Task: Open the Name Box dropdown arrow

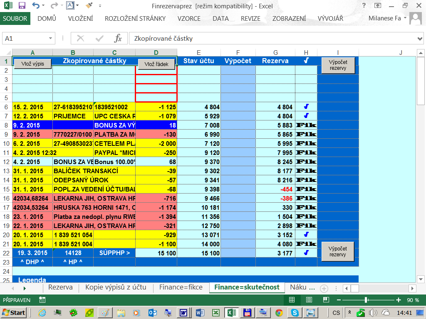Action: coord(51,39)
